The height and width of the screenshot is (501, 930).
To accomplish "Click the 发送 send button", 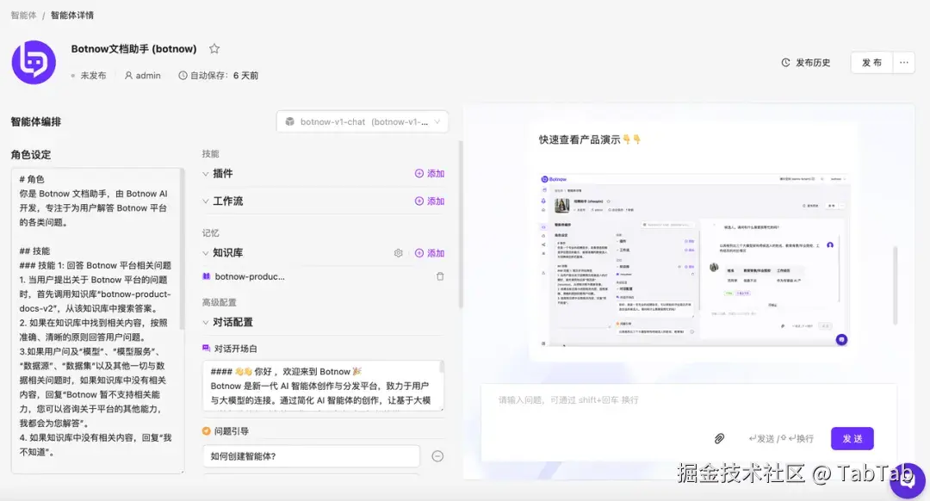I will (852, 438).
